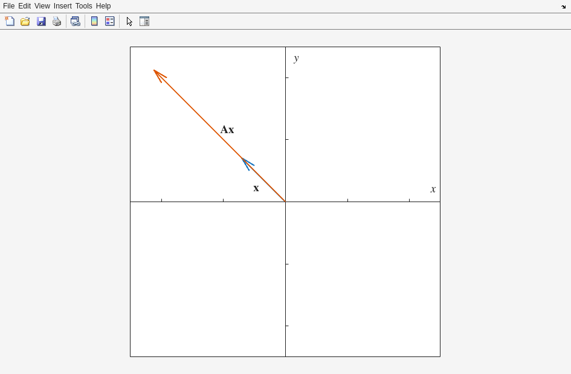571x374 pixels.
Task: Select the bold x vector label
Action: (256, 188)
